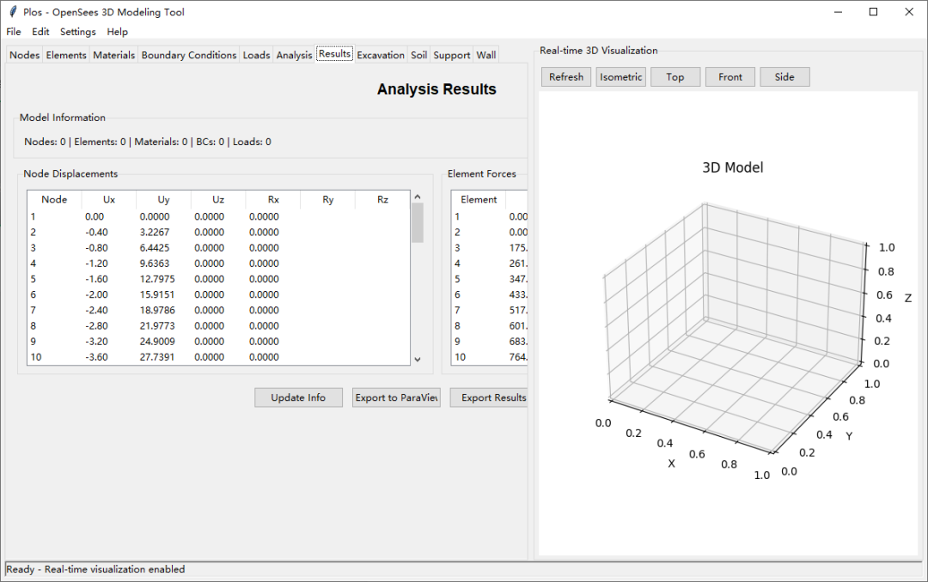Click the Refresh visualization button
Viewport: 928px width, 582px height.
pyautogui.click(x=565, y=77)
